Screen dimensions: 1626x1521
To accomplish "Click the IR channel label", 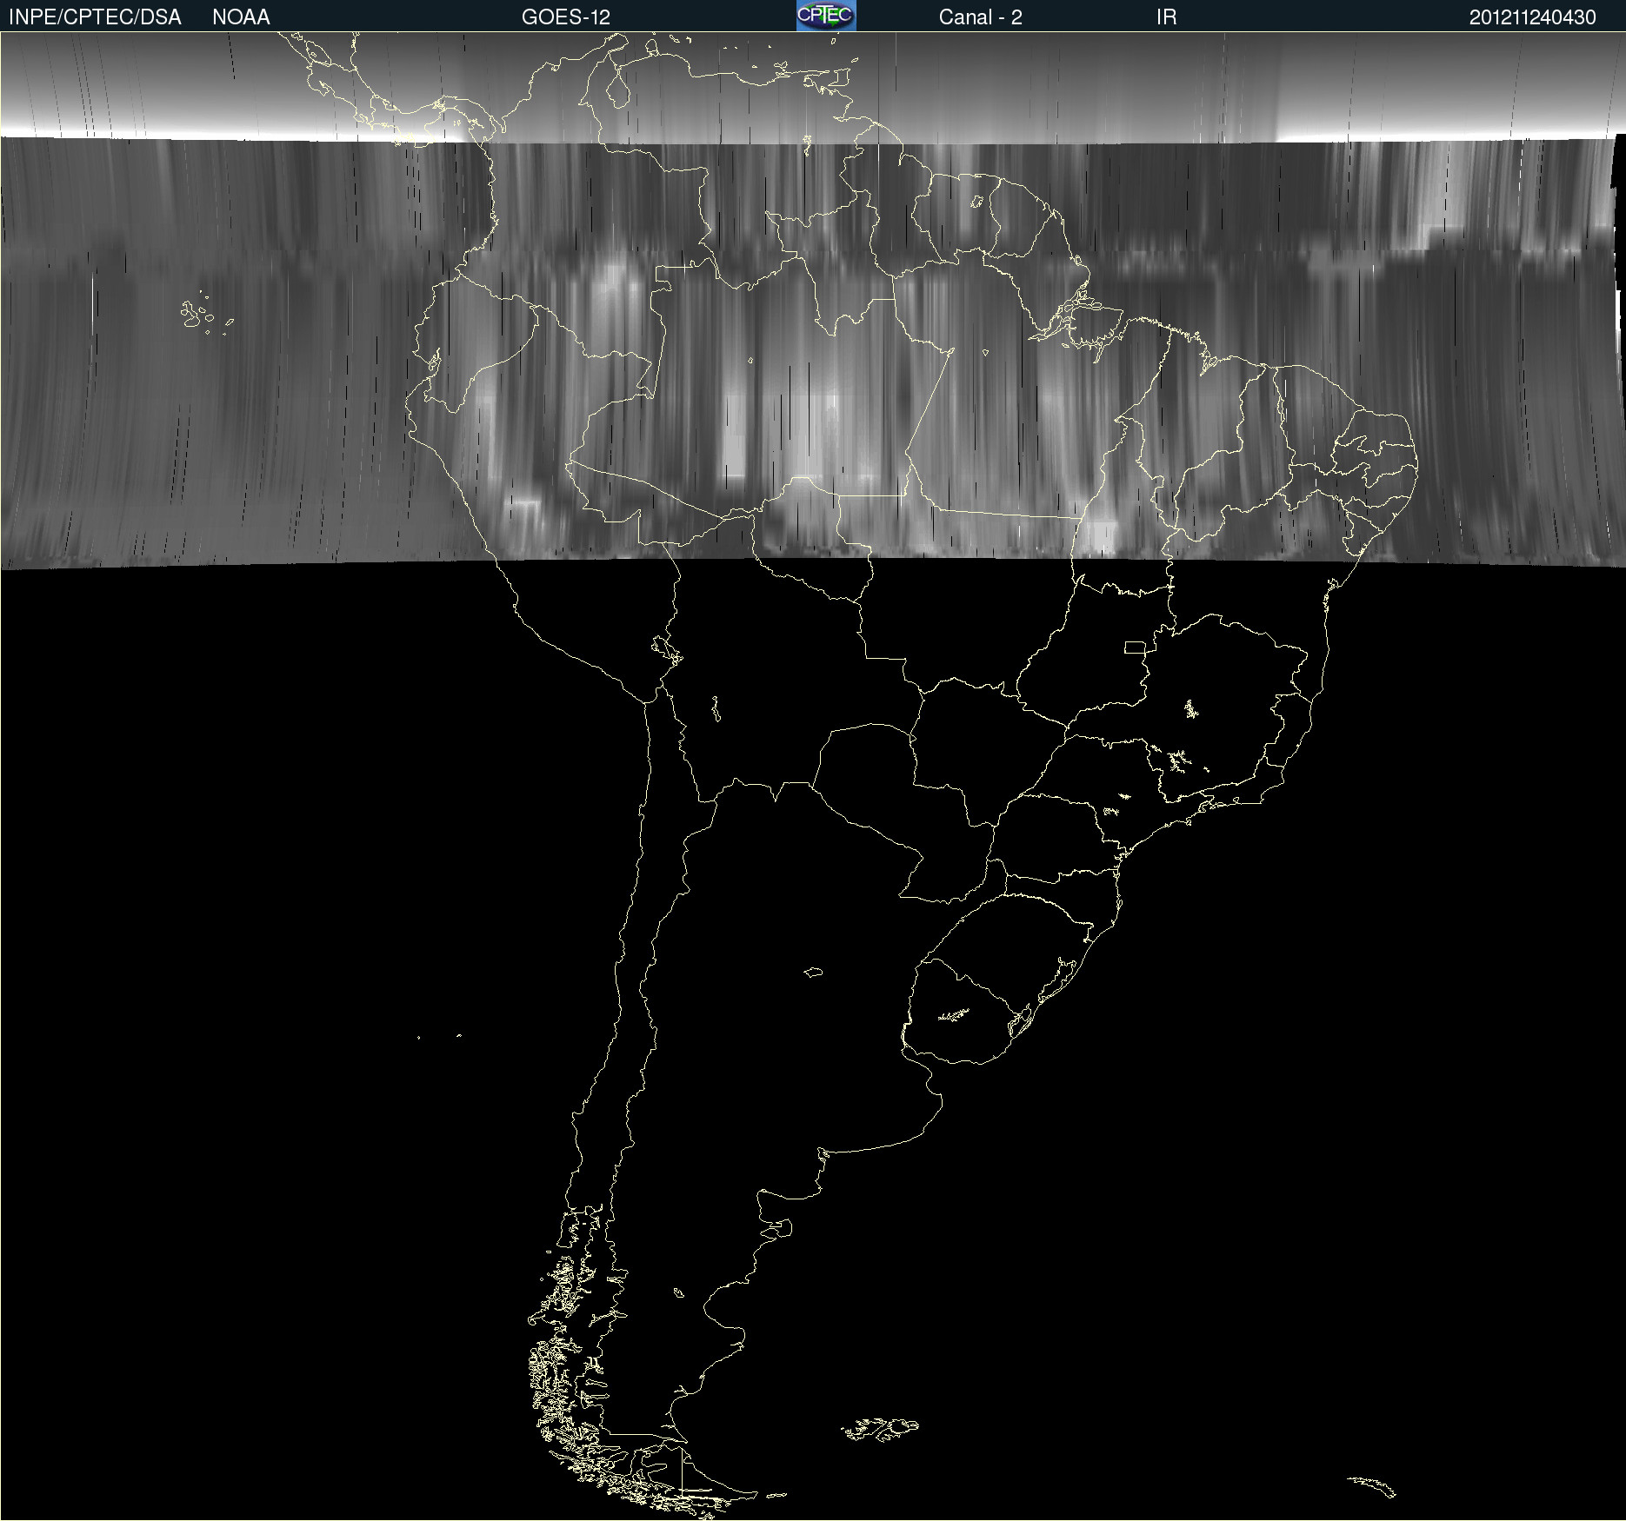I will 1166,17.
